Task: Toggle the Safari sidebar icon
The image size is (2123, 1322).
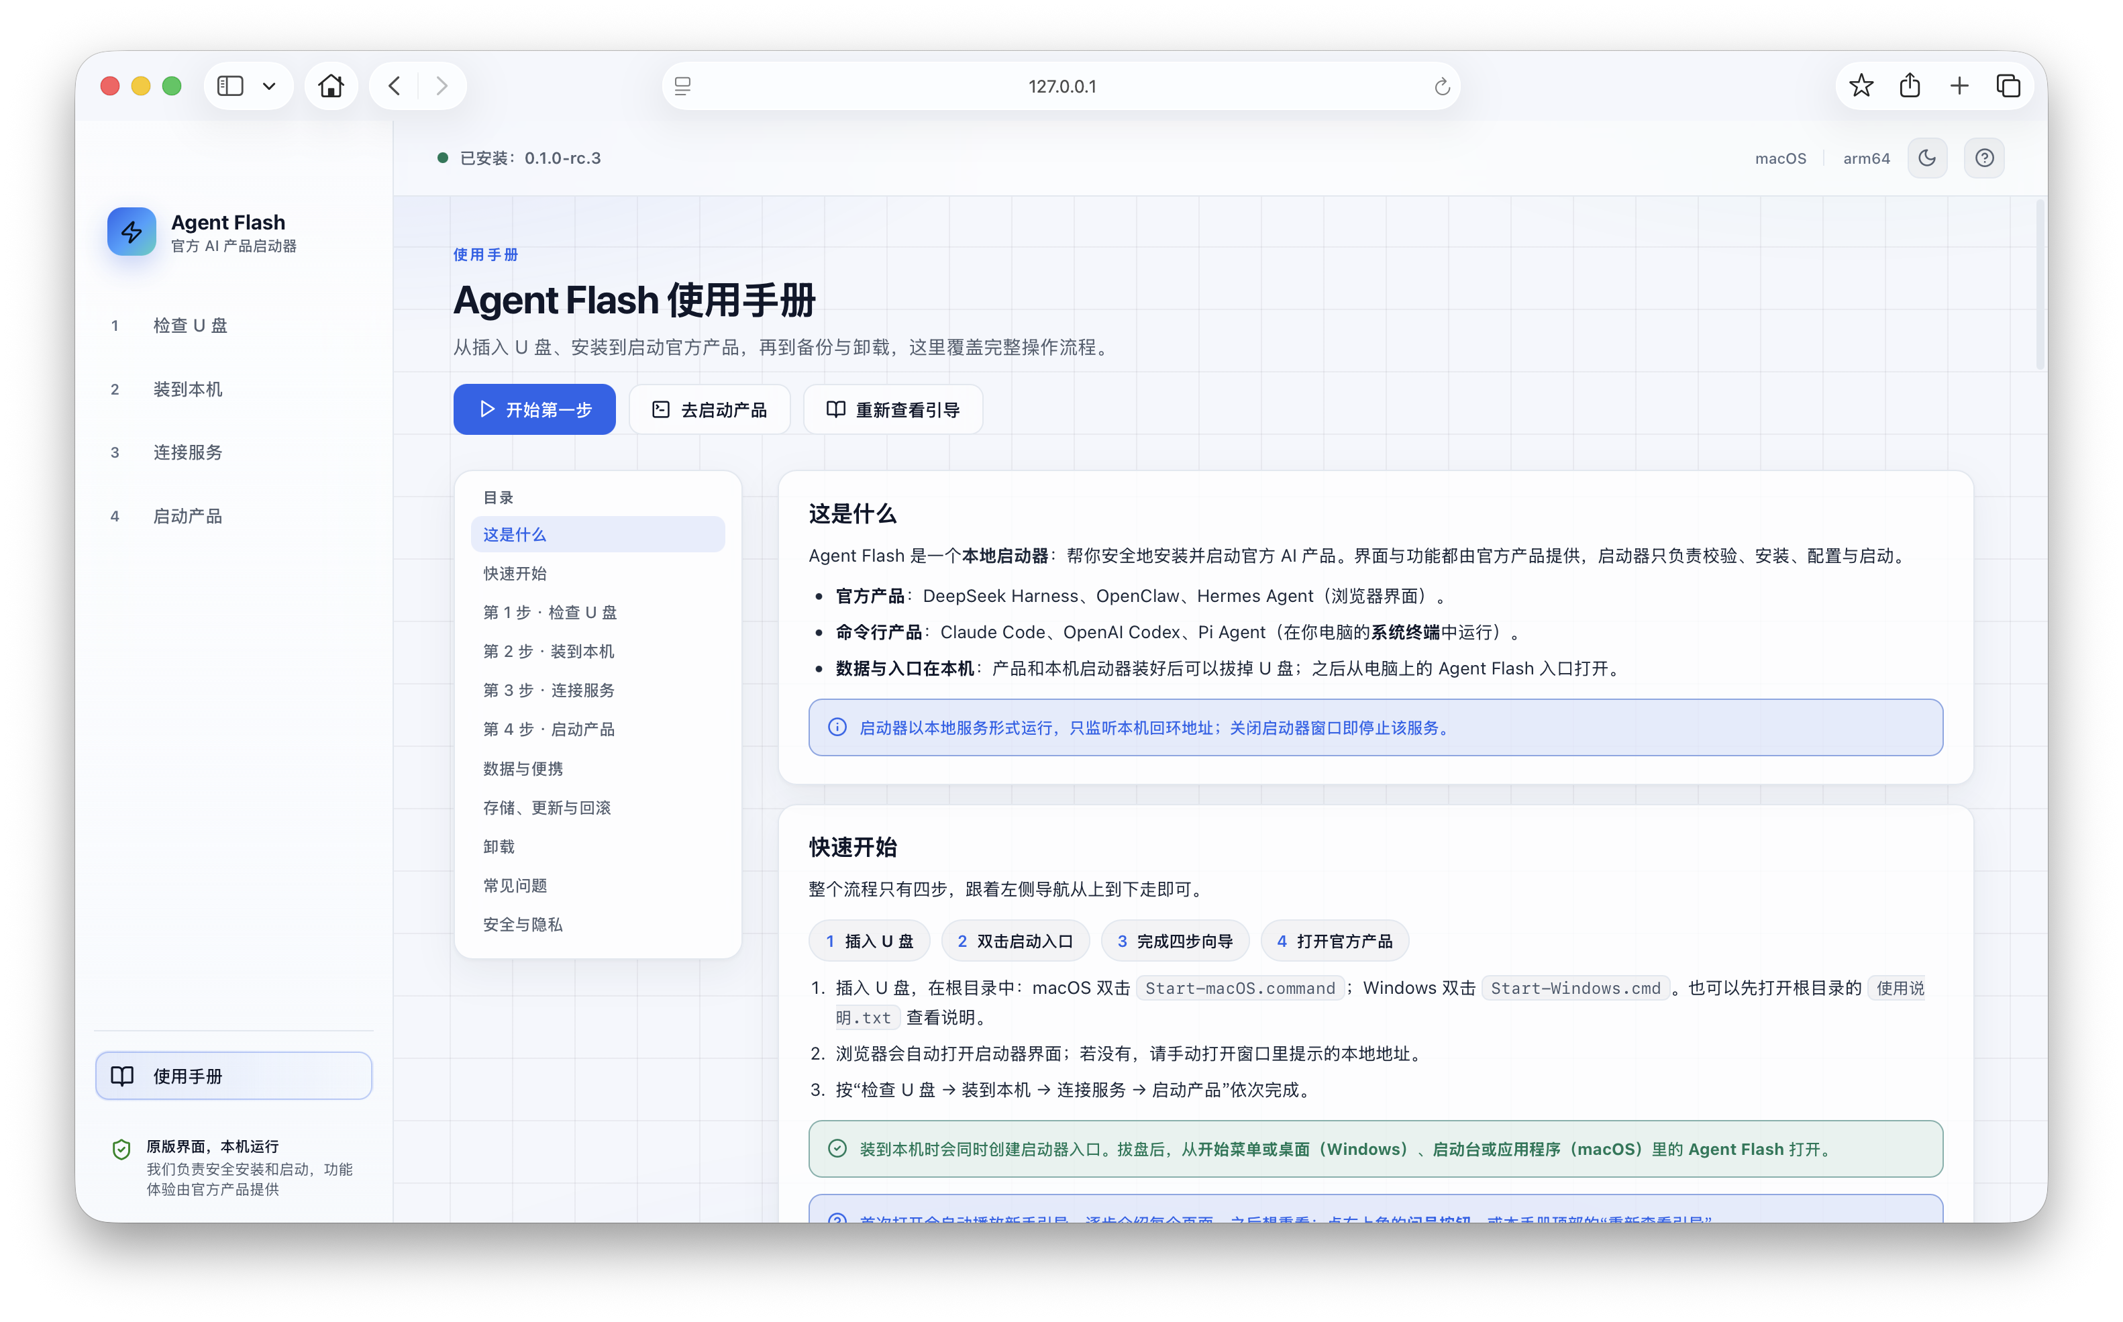Action: click(230, 86)
